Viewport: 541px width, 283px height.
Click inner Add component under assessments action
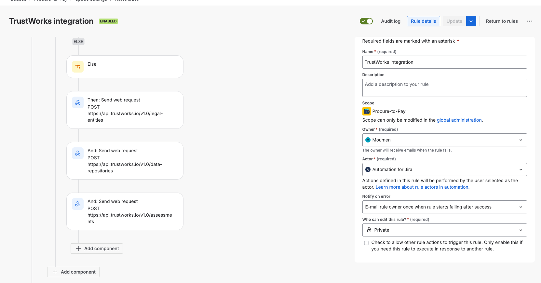click(x=97, y=249)
